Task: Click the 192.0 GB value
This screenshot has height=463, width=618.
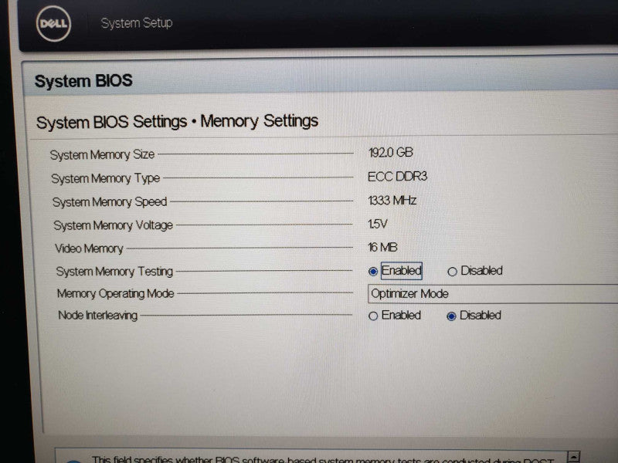Action: pos(391,152)
